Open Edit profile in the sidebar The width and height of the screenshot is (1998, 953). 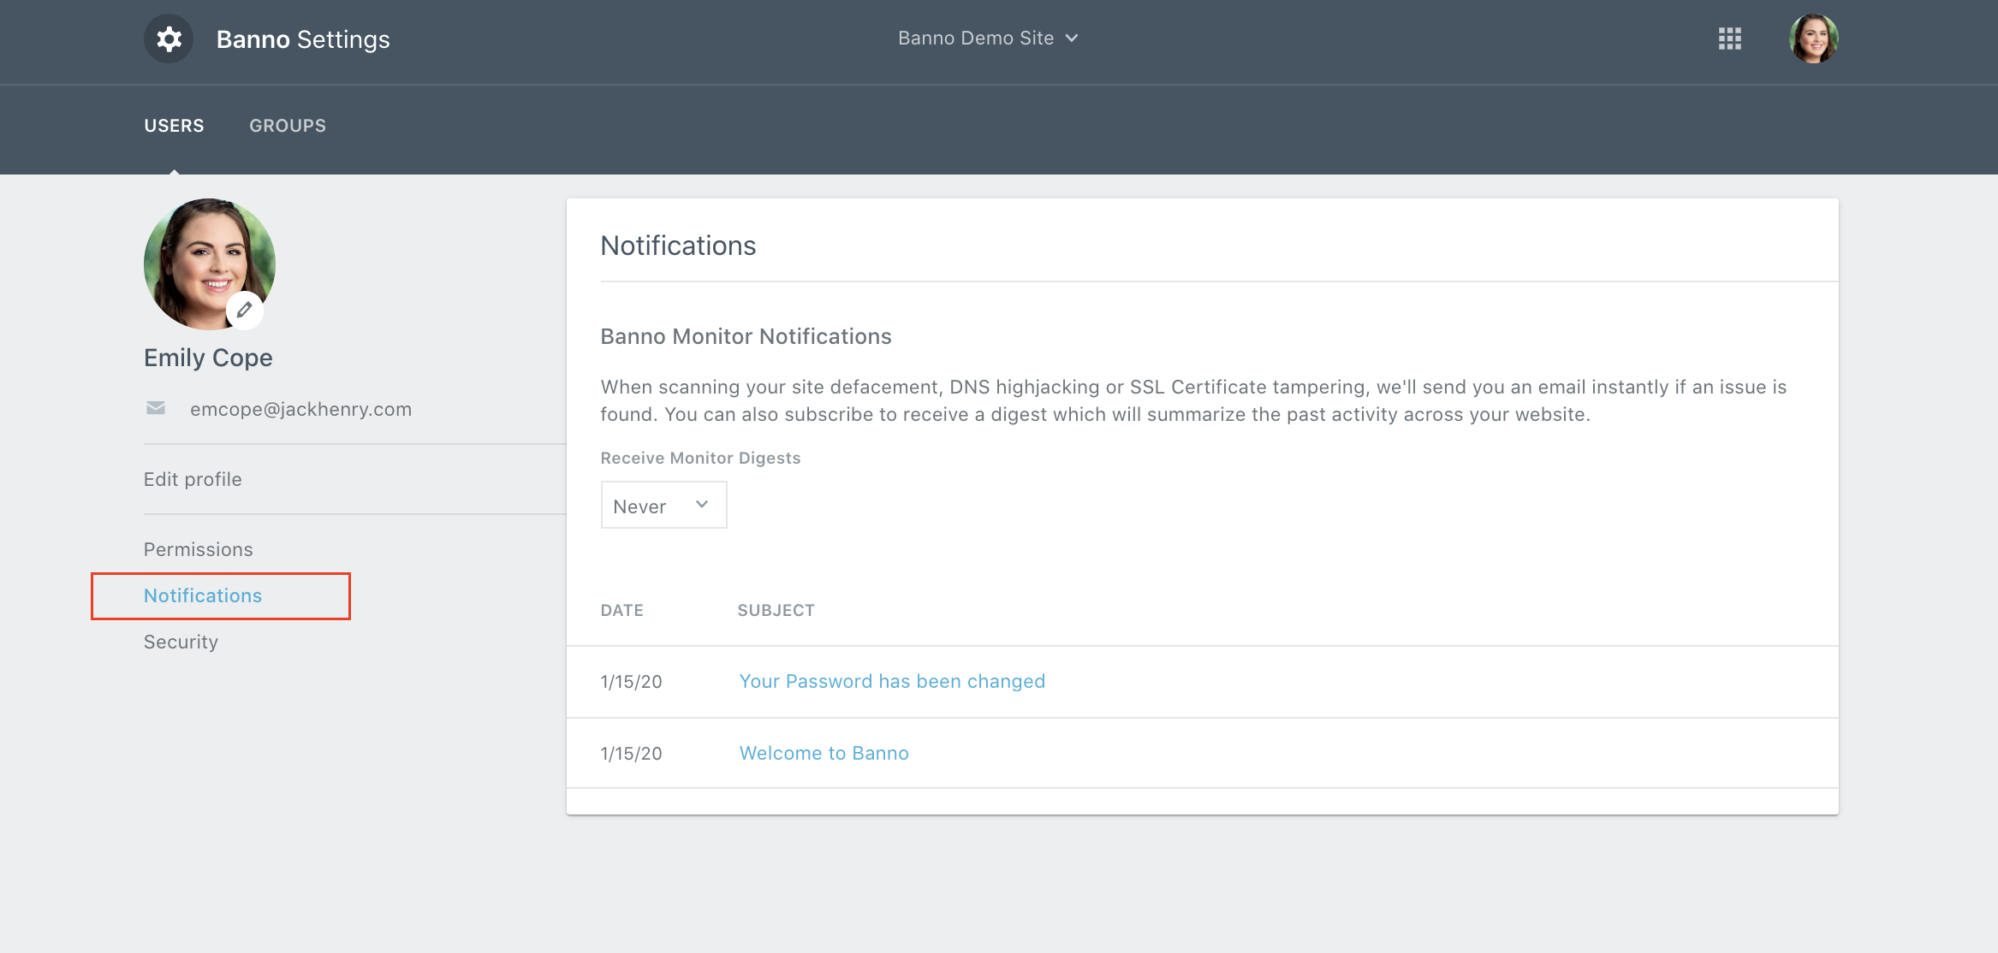pos(193,479)
